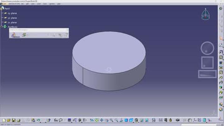The image size is (224, 126).
Task: Select the Slot tool on right toolbar
Action: point(221,82)
